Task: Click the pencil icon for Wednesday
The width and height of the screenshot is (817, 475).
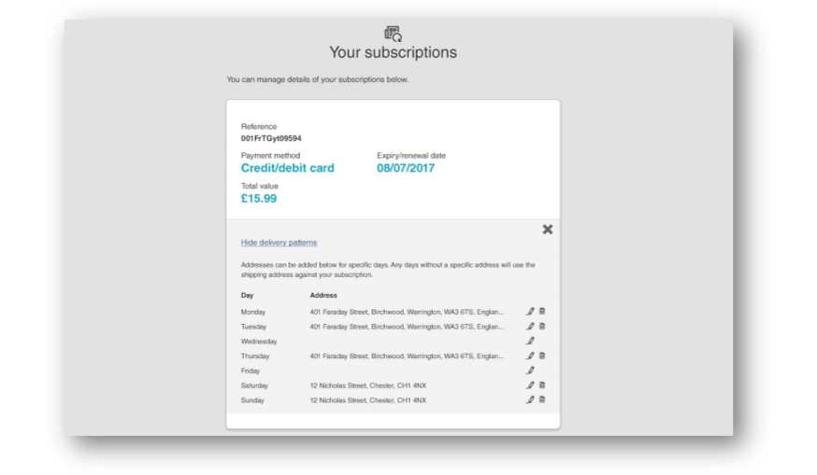Action: (530, 342)
